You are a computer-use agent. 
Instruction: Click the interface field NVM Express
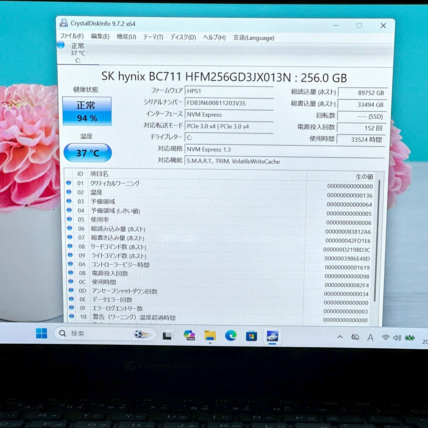coord(229,114)
